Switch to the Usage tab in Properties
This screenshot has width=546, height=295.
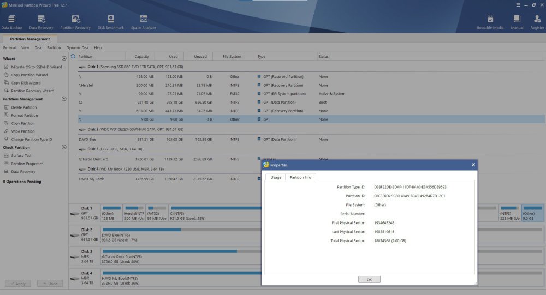(276, 177)
